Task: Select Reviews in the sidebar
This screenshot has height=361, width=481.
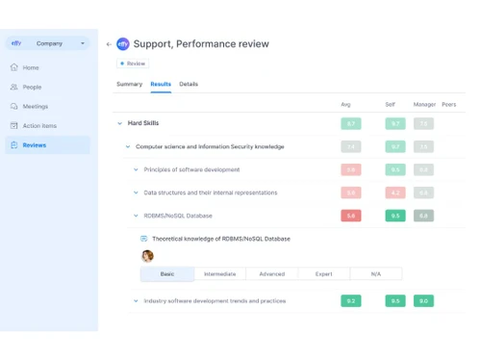Action: point(47,145)
